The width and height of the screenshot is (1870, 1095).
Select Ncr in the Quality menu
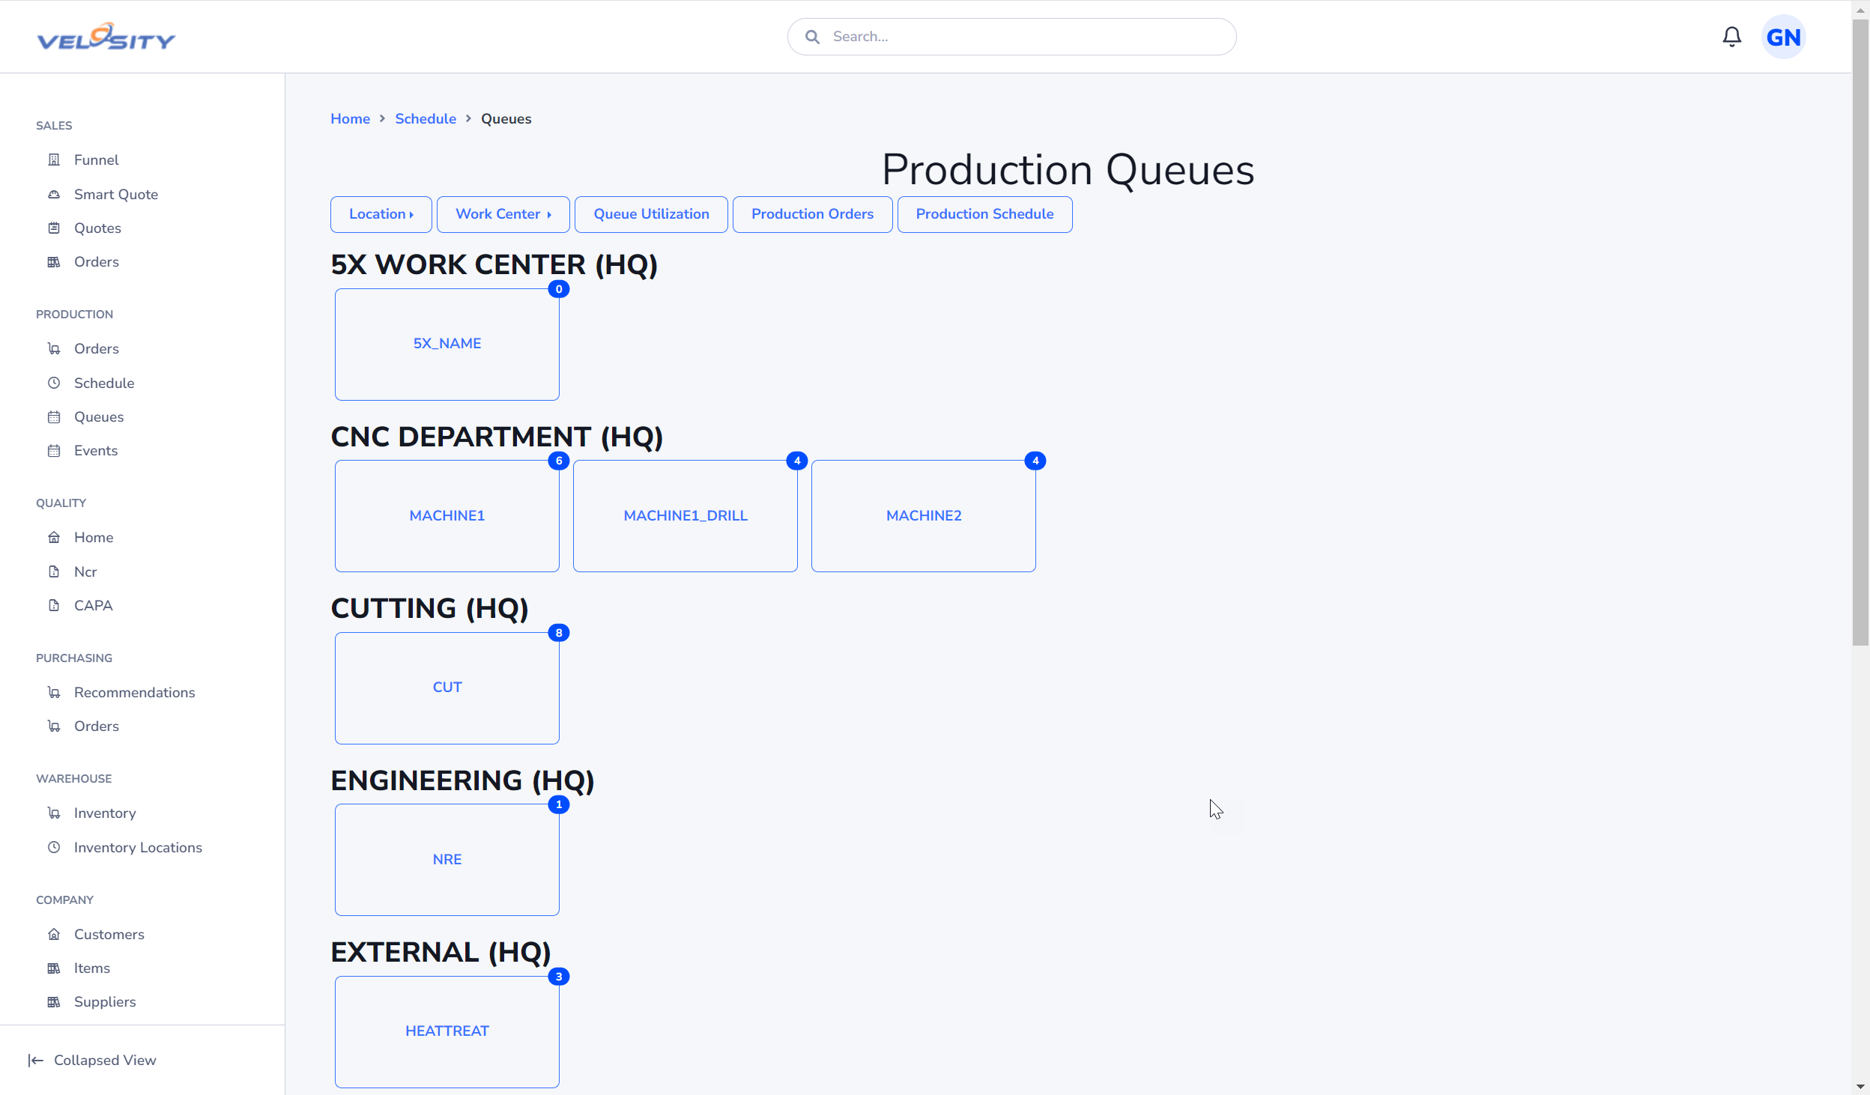tap(85, 571)
